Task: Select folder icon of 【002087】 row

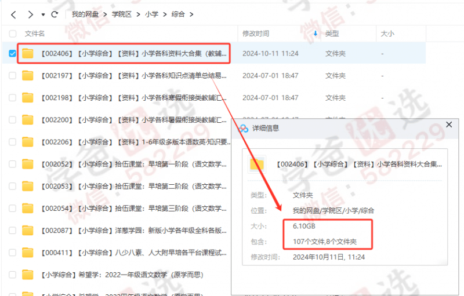Action: (x=27, y=231)
